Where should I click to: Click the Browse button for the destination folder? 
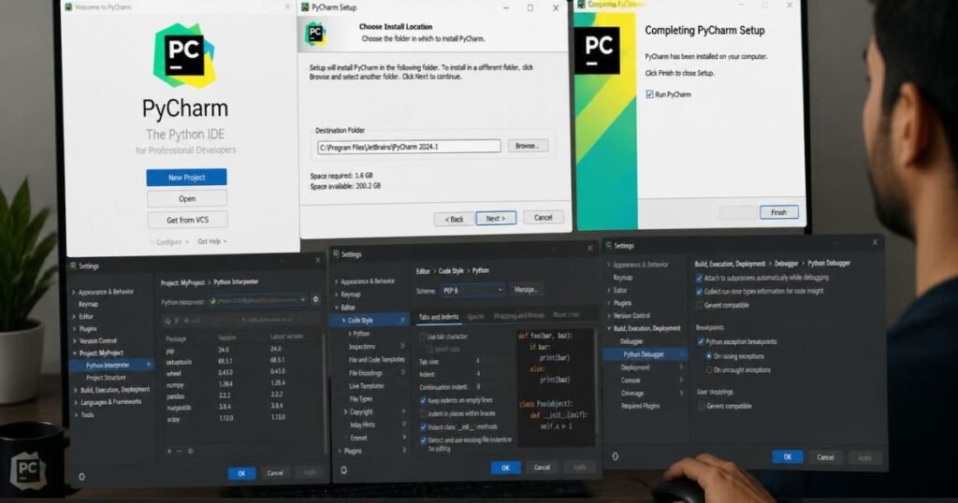(x=528, y=145)
